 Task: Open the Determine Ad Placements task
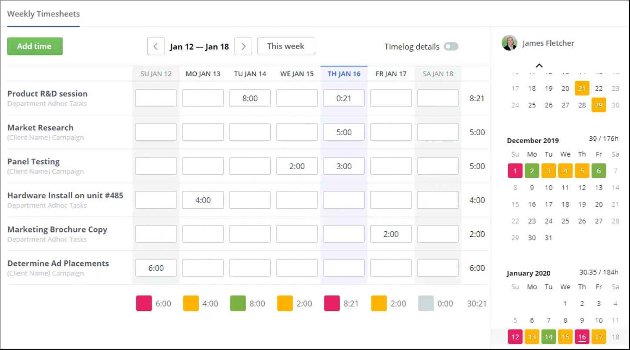[x=58, y=263]
